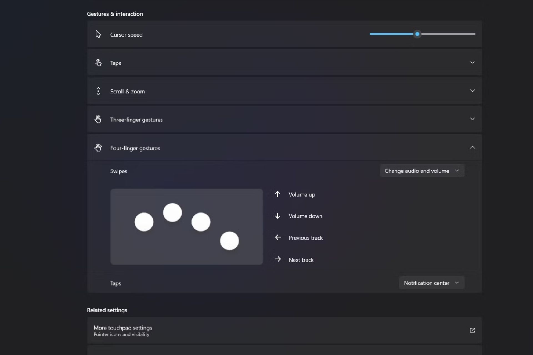The height and width of the screenshot is (355, 533).
Task: Open the Taps action dropdown
Action: (x=430, y=283)
